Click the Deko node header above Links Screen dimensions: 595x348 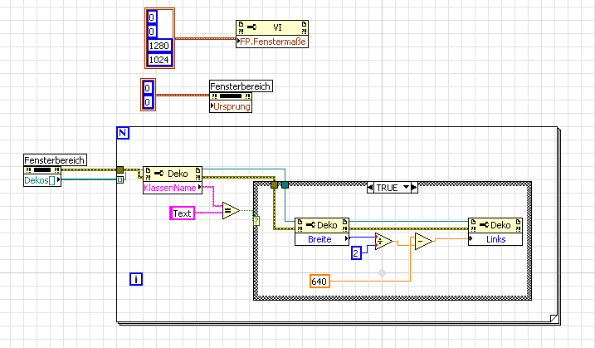tap(495, 225)
